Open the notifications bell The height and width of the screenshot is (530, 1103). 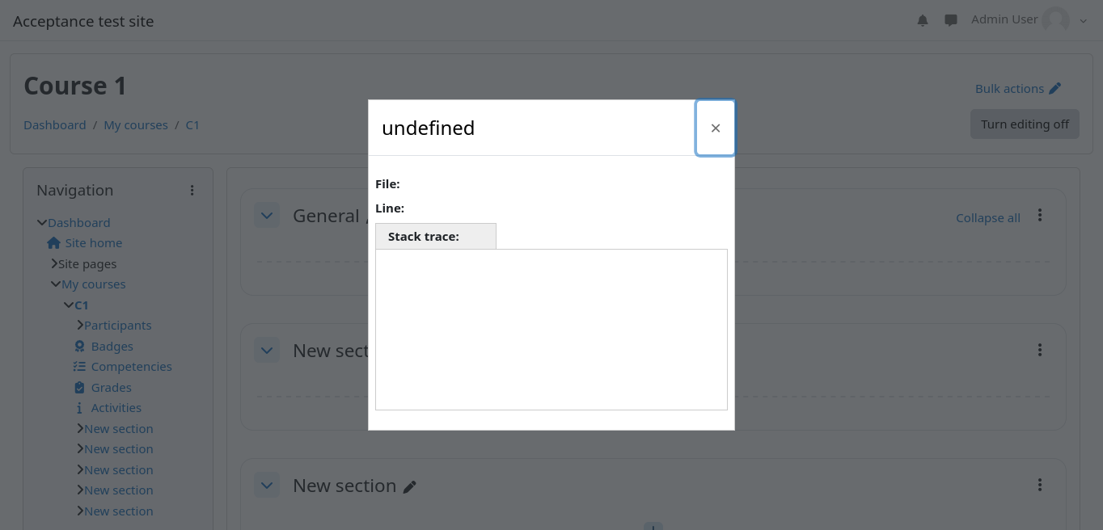[923, 21]
